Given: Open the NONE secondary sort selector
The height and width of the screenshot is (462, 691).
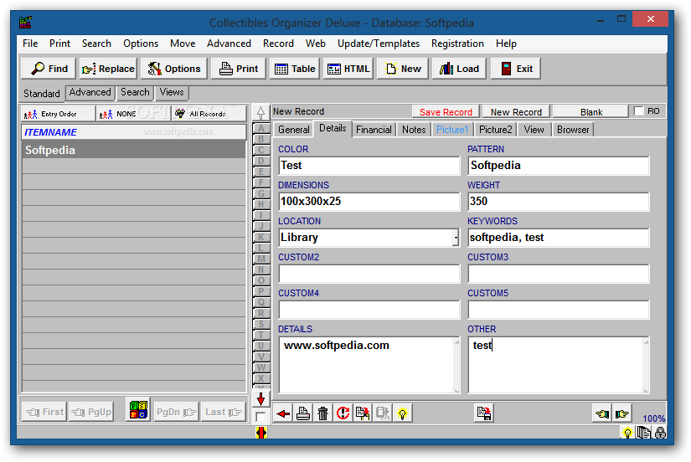Looking at the screenshot, I should 133,114.
